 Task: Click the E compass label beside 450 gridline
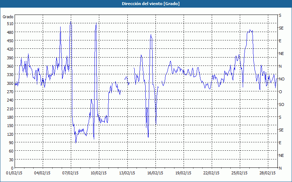(280, 41)
